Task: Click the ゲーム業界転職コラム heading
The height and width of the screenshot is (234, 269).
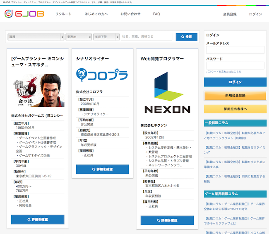Action: click(235, 194)
